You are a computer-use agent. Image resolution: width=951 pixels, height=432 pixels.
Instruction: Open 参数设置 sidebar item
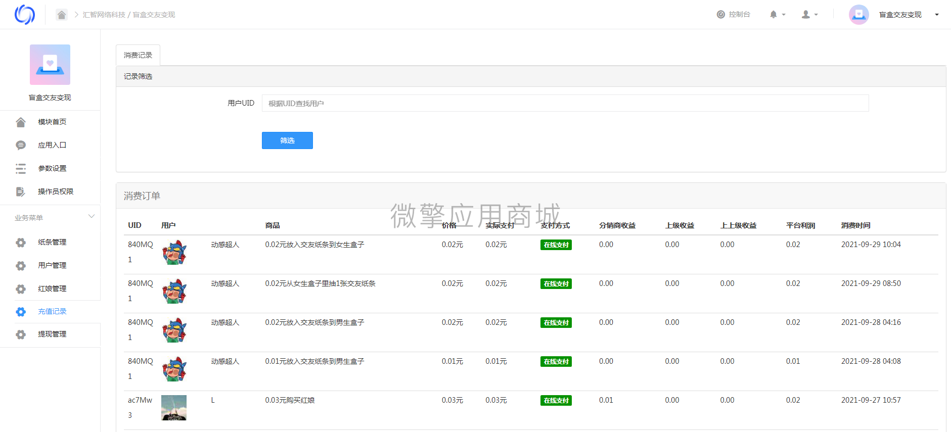click(x=52, y=168)
